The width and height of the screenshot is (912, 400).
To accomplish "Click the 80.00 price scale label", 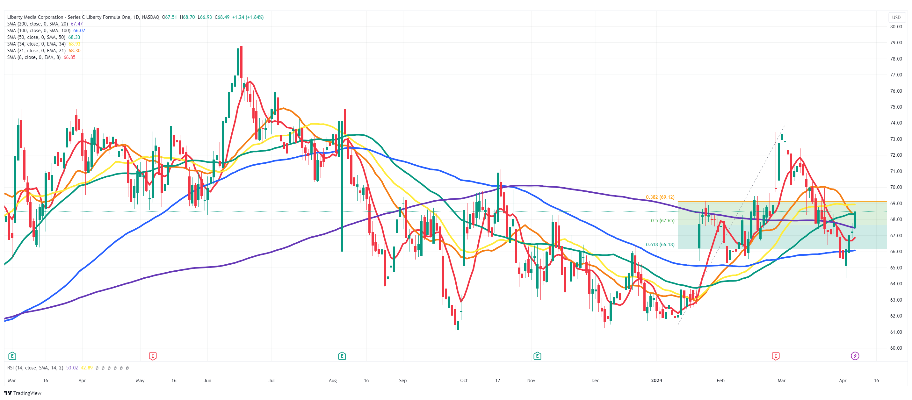I will pos(896,26).
